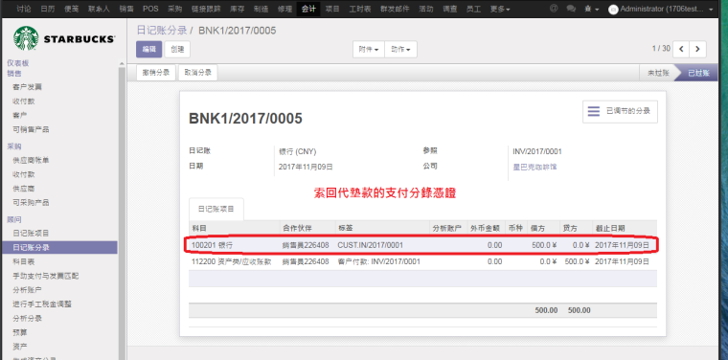Open 分析分录 in the sidebar

coord(28,318)
